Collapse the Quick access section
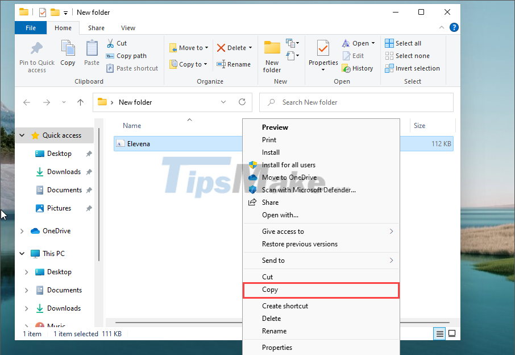Image resolution: width=515 pixels, height=355 pixels. (22, 135)
